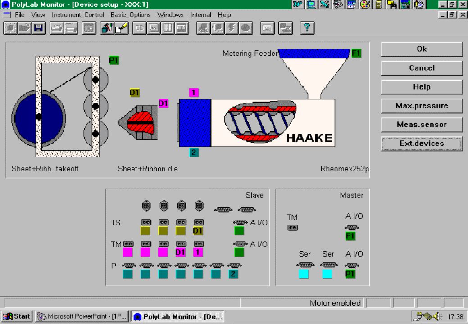This screenshot has height=324, width=468.
Task: Click the New sunburst toolbar icon
Action: pyautogui.click(x=10, y=28)
